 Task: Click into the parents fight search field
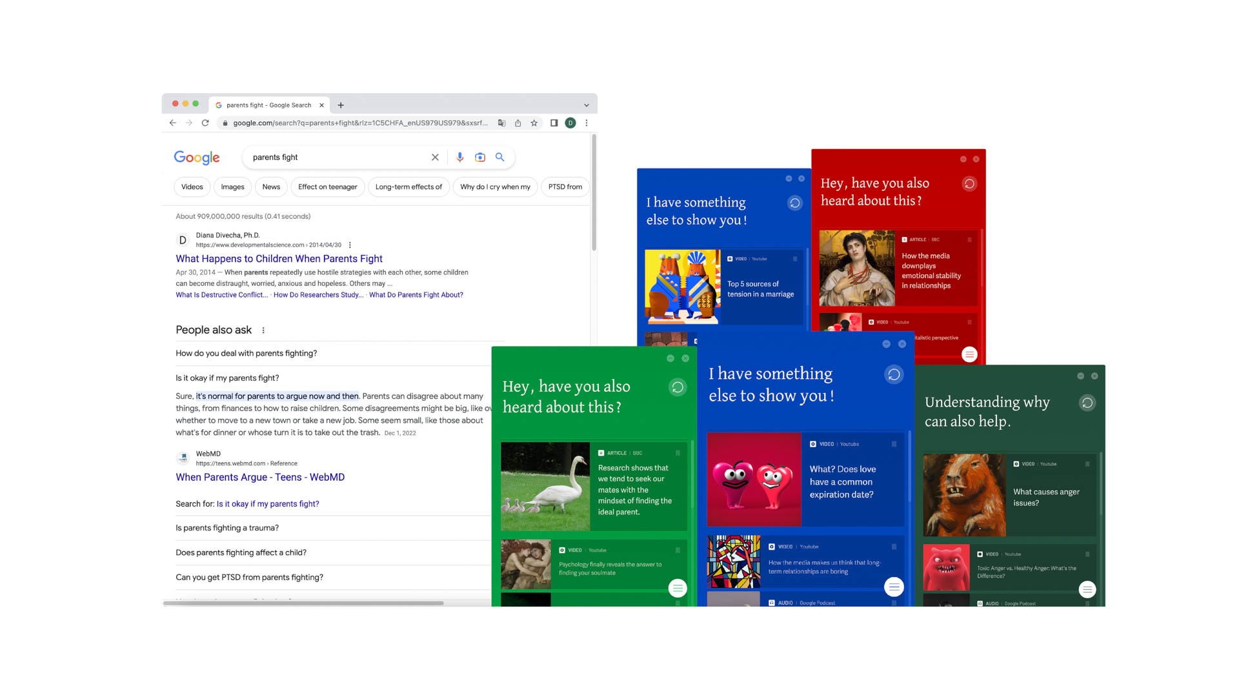tap(336, 157)
